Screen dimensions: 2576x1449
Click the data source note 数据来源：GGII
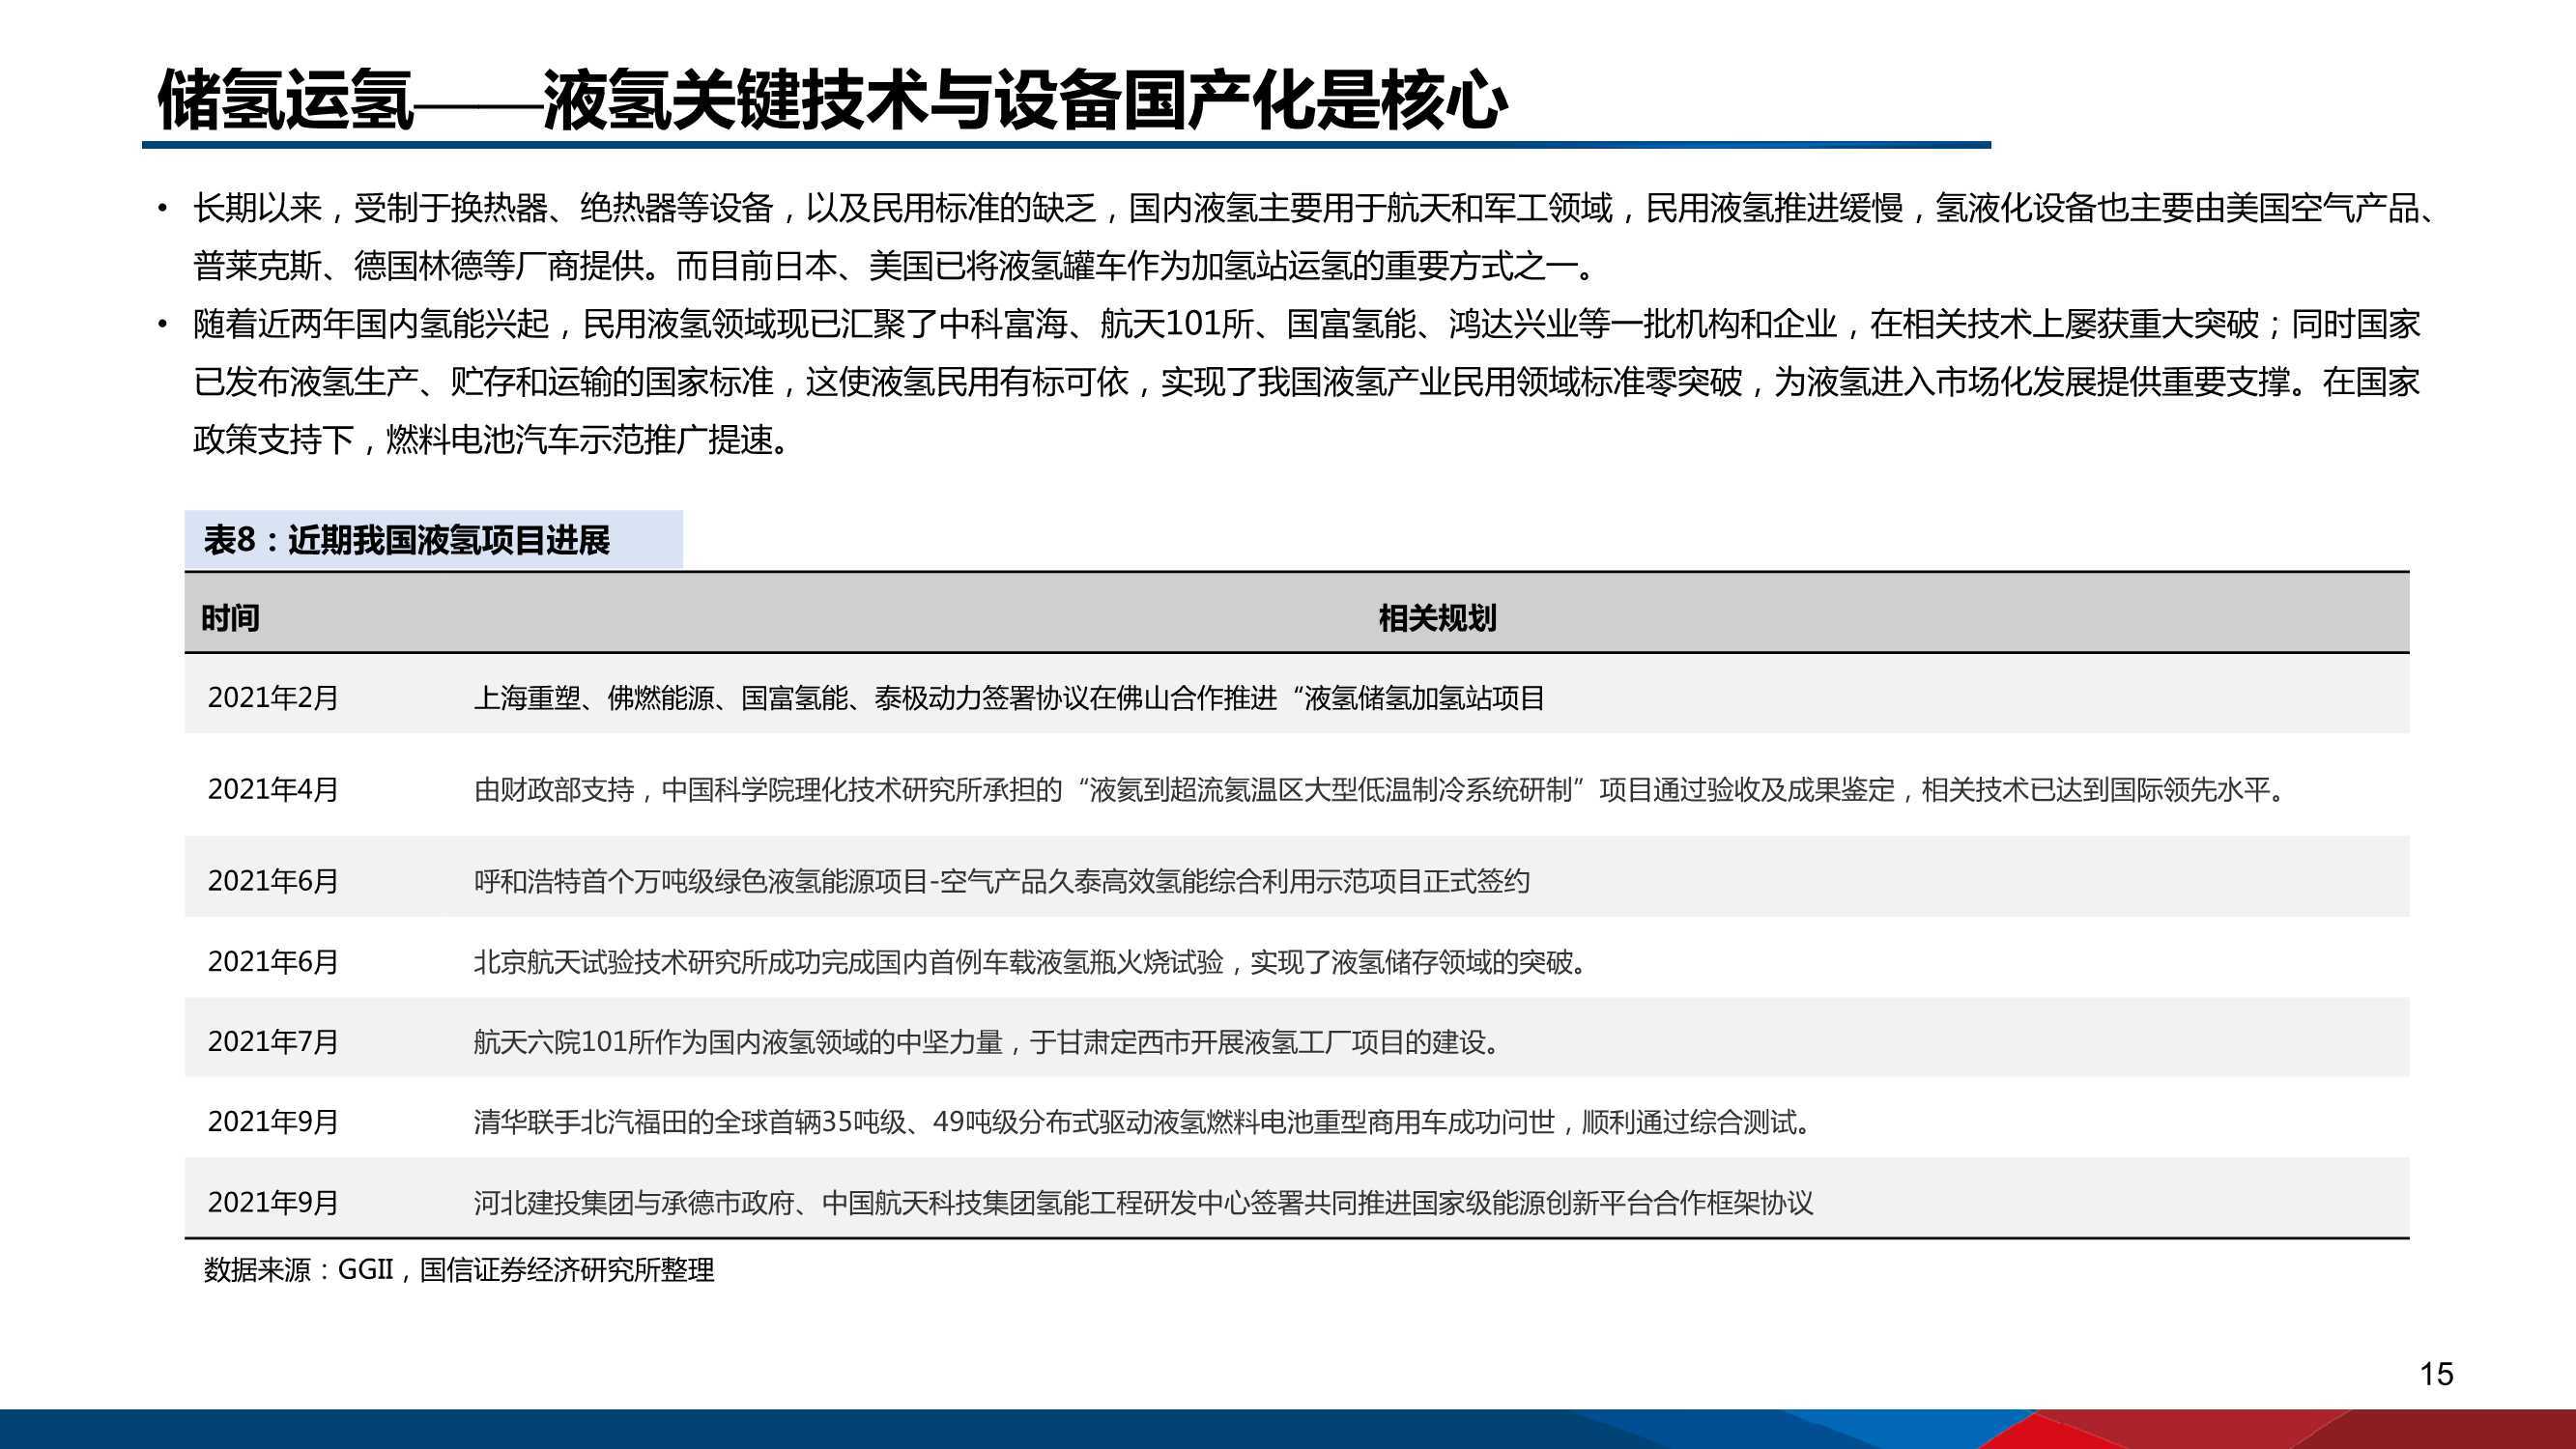click(459, 1269)
